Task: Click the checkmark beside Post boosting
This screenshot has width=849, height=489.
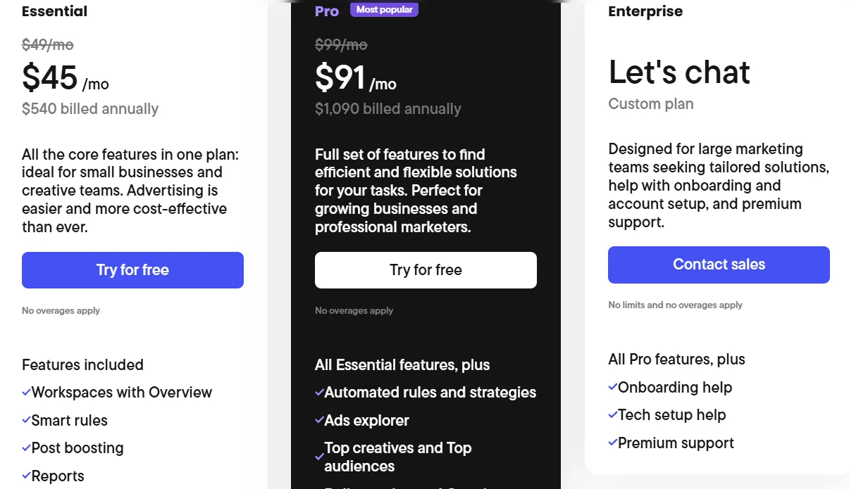Action: click(x=26, y=448)
